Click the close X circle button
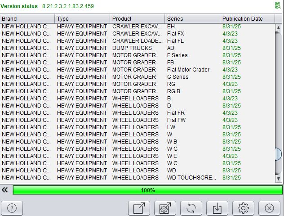 point(269,208)
